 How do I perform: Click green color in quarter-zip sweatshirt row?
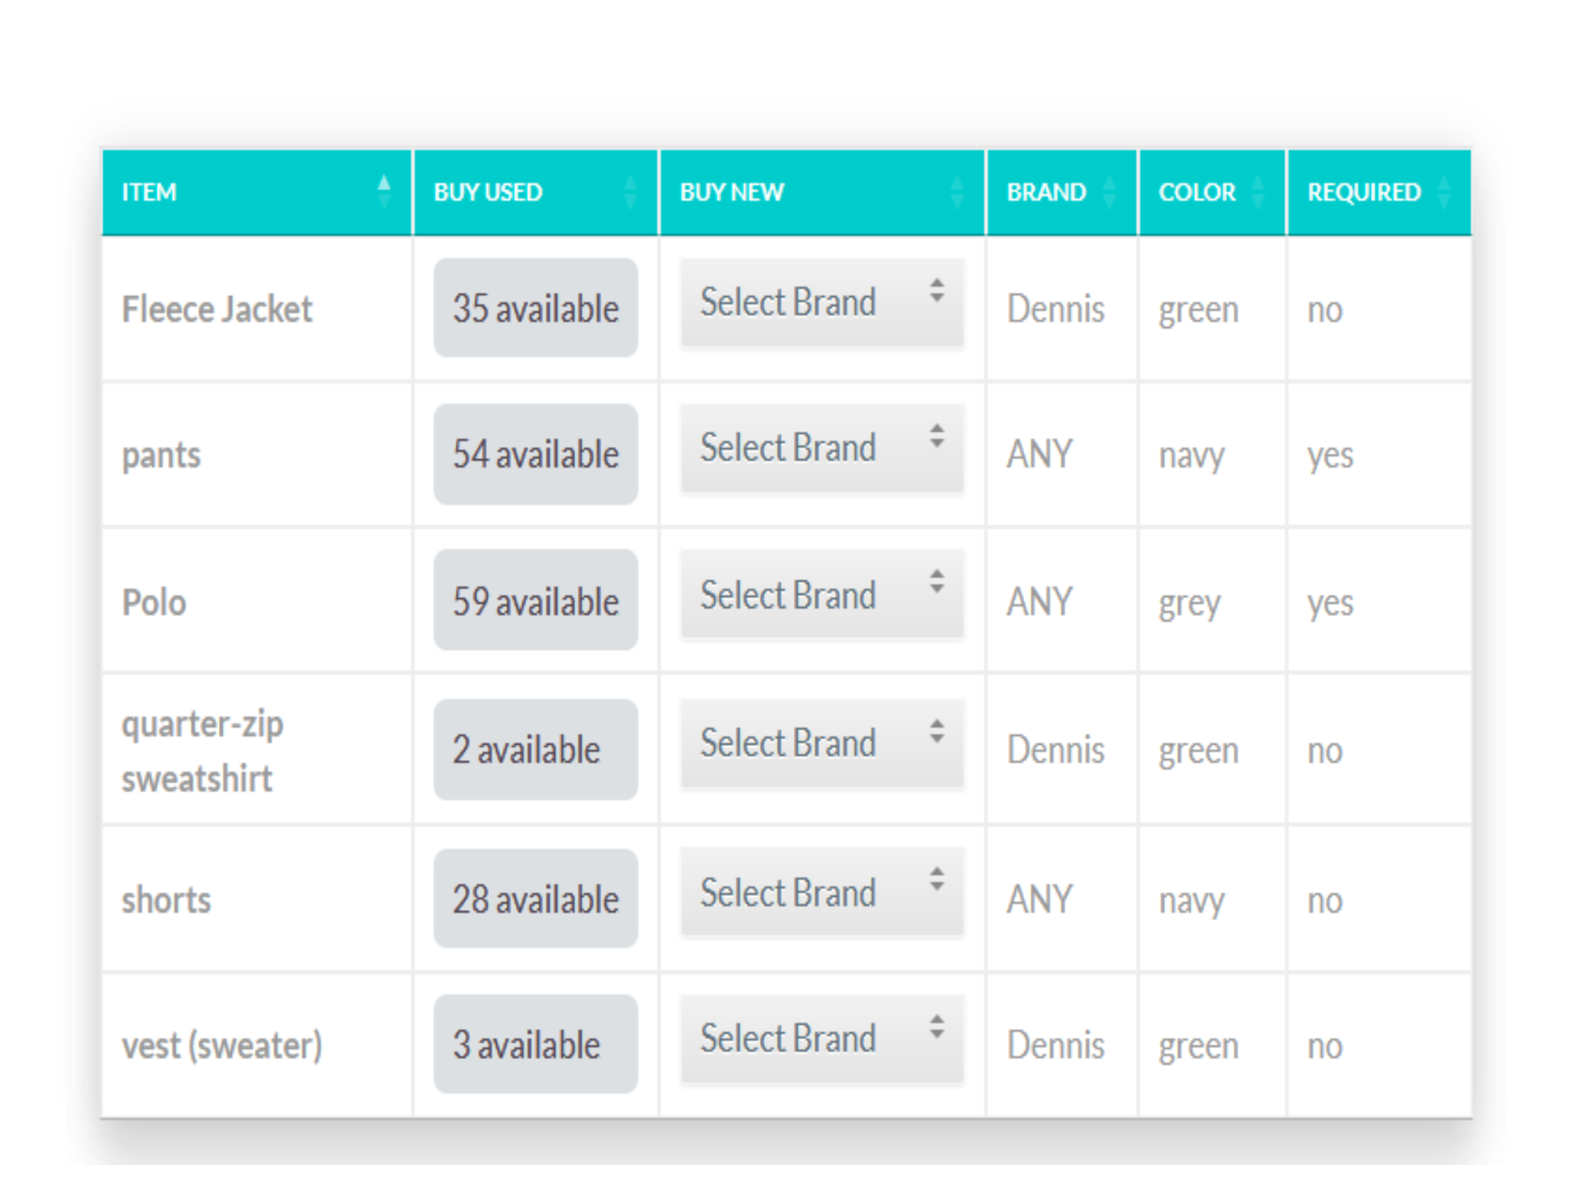[x=1198, y=753]
